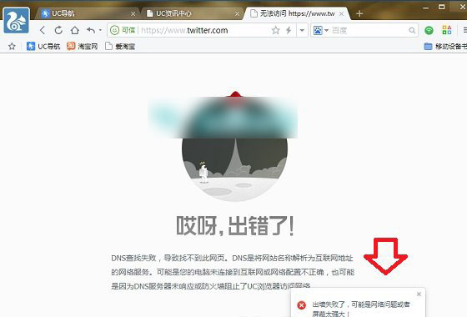Open a new tab with plus button
The width and height of the screenshot is (467, 317).
point(359,13)
